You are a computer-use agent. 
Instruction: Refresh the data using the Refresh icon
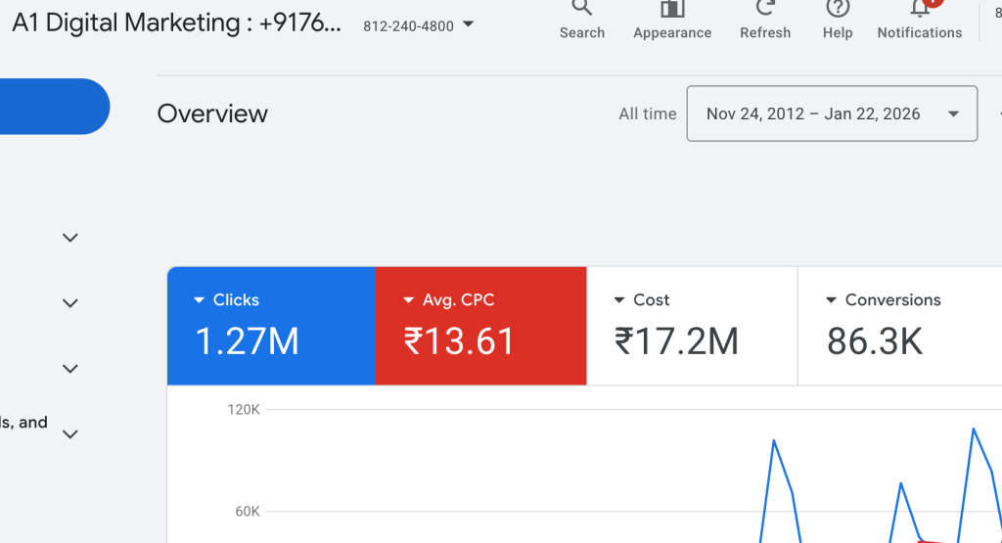point(765,12)
